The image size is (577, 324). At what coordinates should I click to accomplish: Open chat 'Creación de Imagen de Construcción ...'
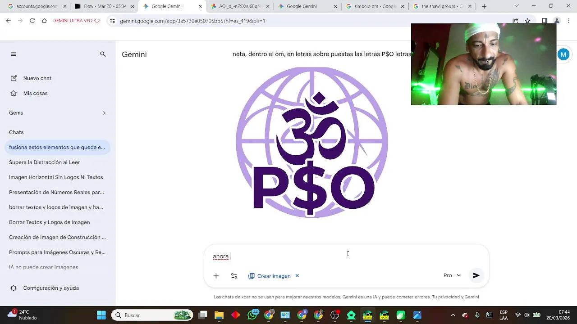coord(57,237)
